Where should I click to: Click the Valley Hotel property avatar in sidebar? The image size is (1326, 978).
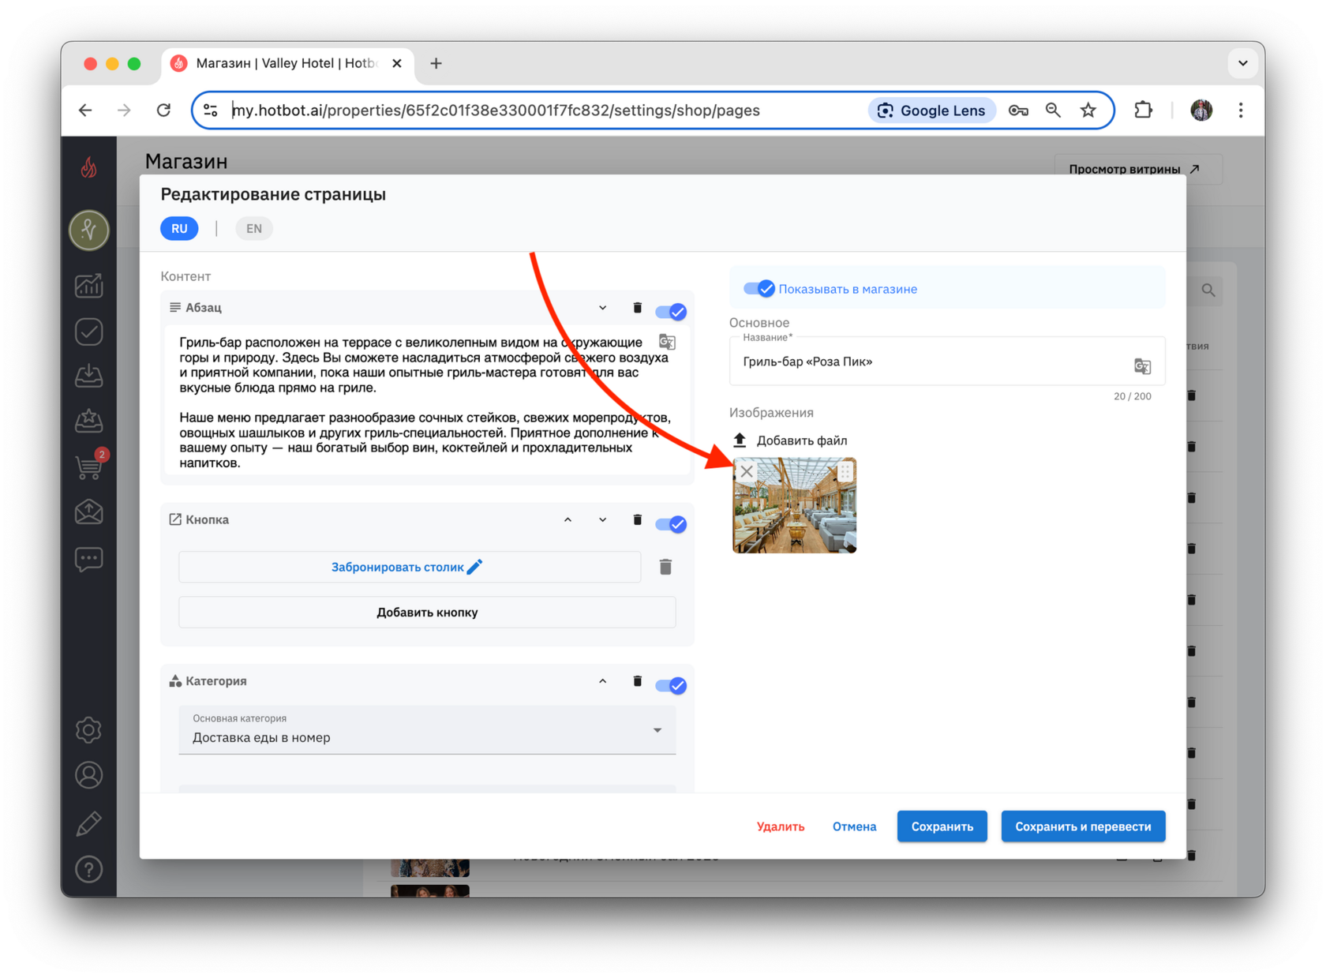click(x=89, y=230)
